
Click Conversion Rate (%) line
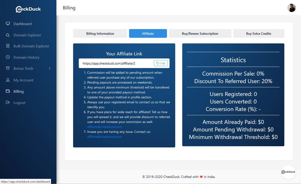[233, 109]
